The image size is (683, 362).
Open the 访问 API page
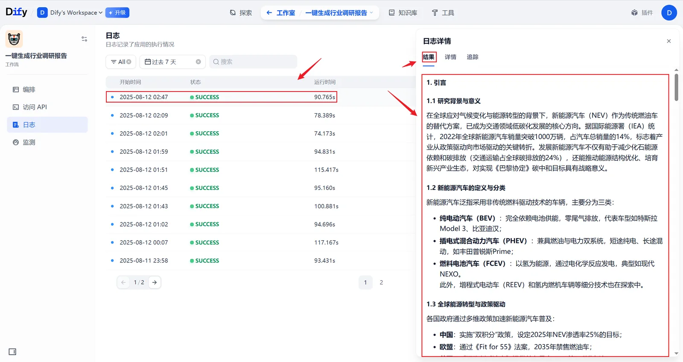tap(47, 107)
